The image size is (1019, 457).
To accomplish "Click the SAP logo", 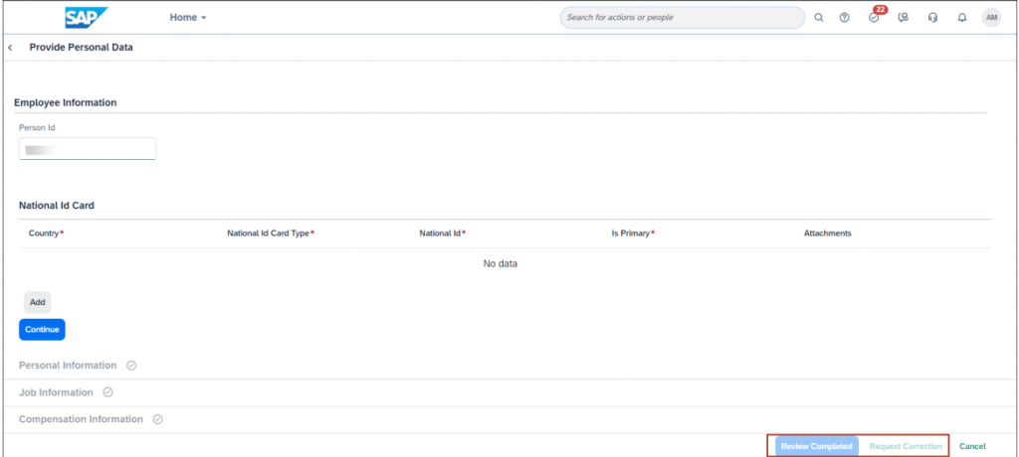I will click(87, 18).
